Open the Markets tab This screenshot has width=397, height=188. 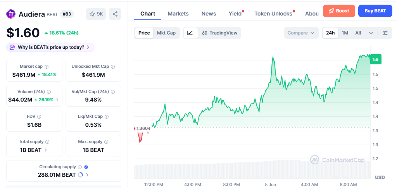click(178, 14)
